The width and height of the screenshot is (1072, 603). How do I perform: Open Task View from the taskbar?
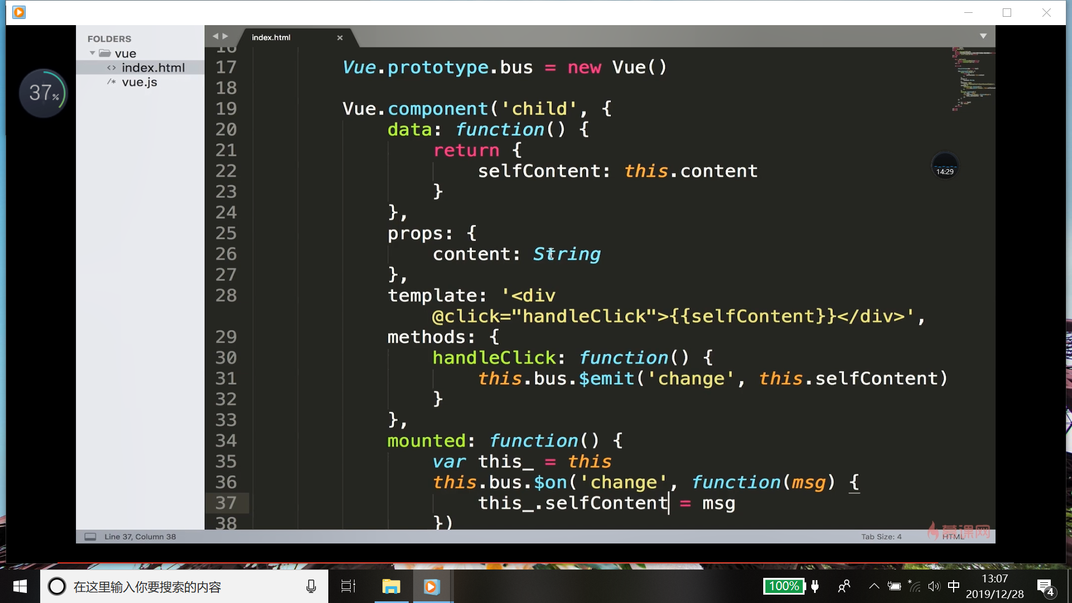pos(348,586)
